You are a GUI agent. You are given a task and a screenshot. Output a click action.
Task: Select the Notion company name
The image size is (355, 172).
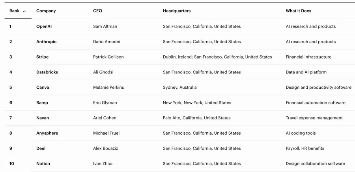(x=43, y=164)
